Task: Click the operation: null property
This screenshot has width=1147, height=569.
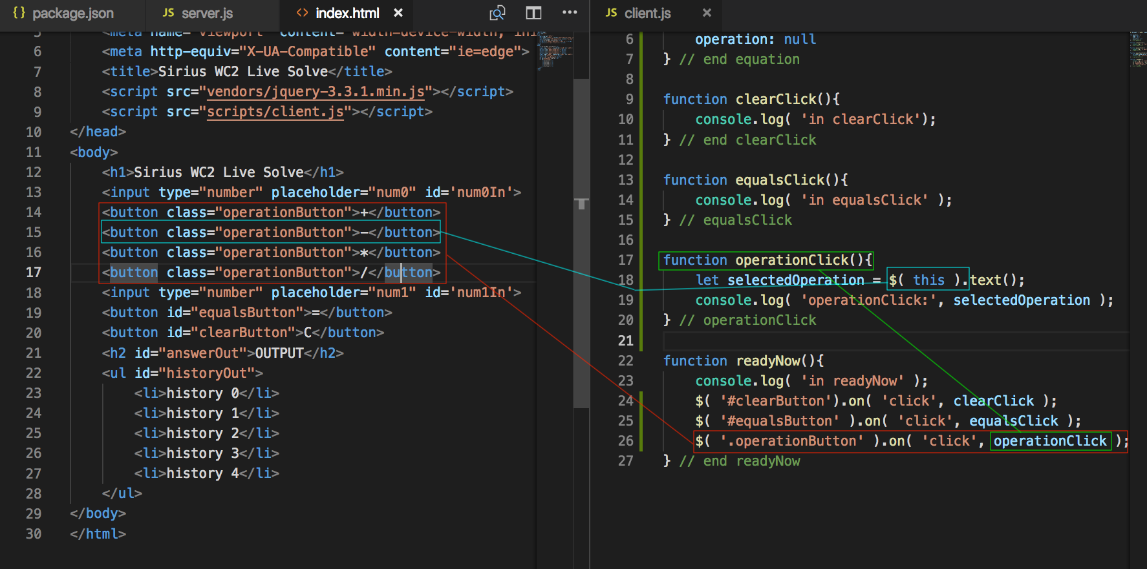Action: [x=756, y=39]
